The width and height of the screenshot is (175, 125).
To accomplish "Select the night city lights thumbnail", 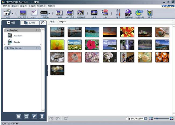I will (145, 32).
